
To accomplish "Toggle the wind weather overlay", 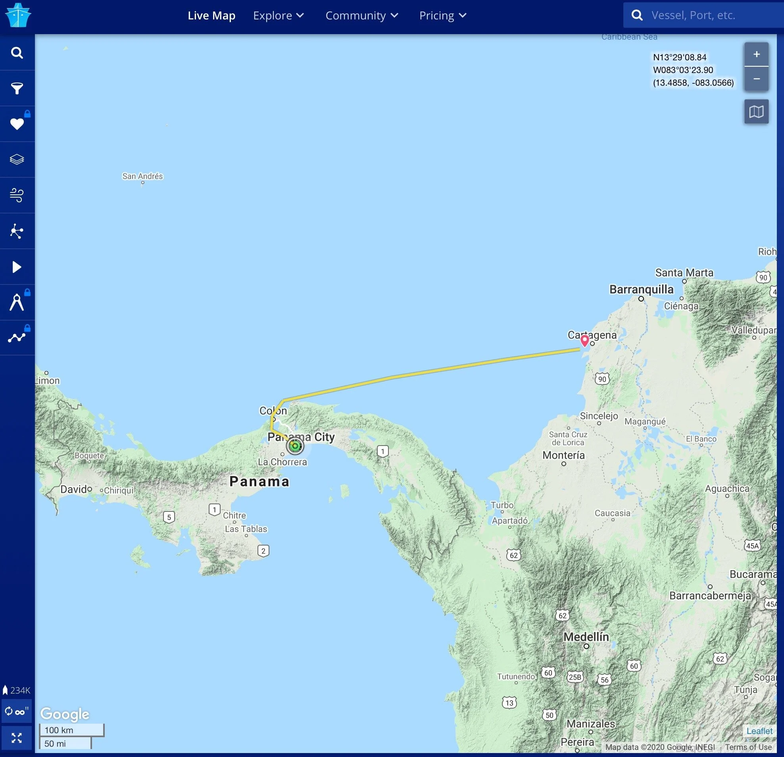I will (x=17, y=195).
